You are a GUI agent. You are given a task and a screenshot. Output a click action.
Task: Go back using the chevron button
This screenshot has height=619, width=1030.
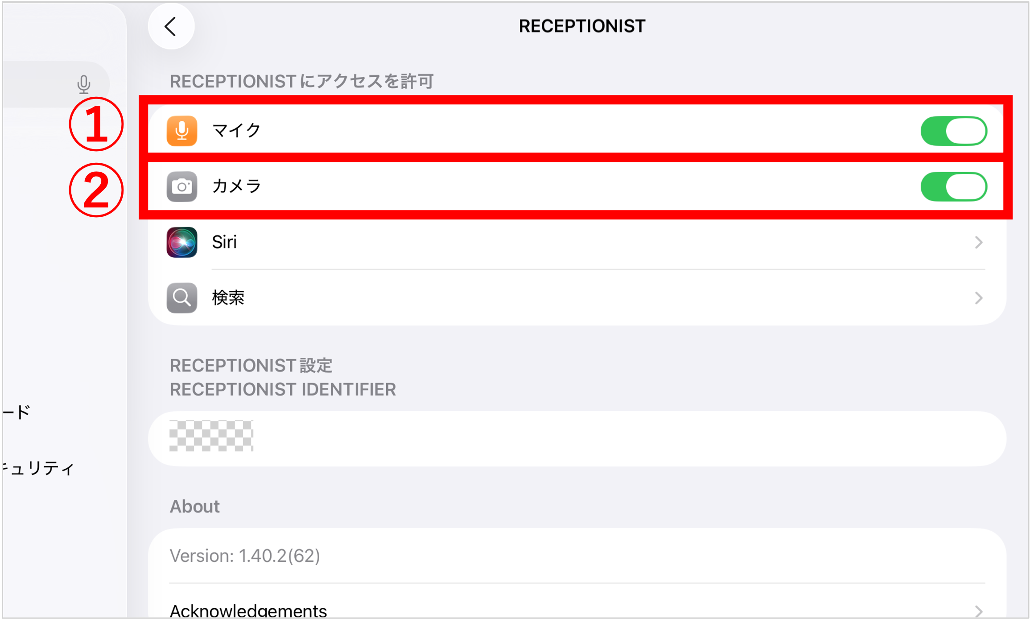click(x=171, y=26)
